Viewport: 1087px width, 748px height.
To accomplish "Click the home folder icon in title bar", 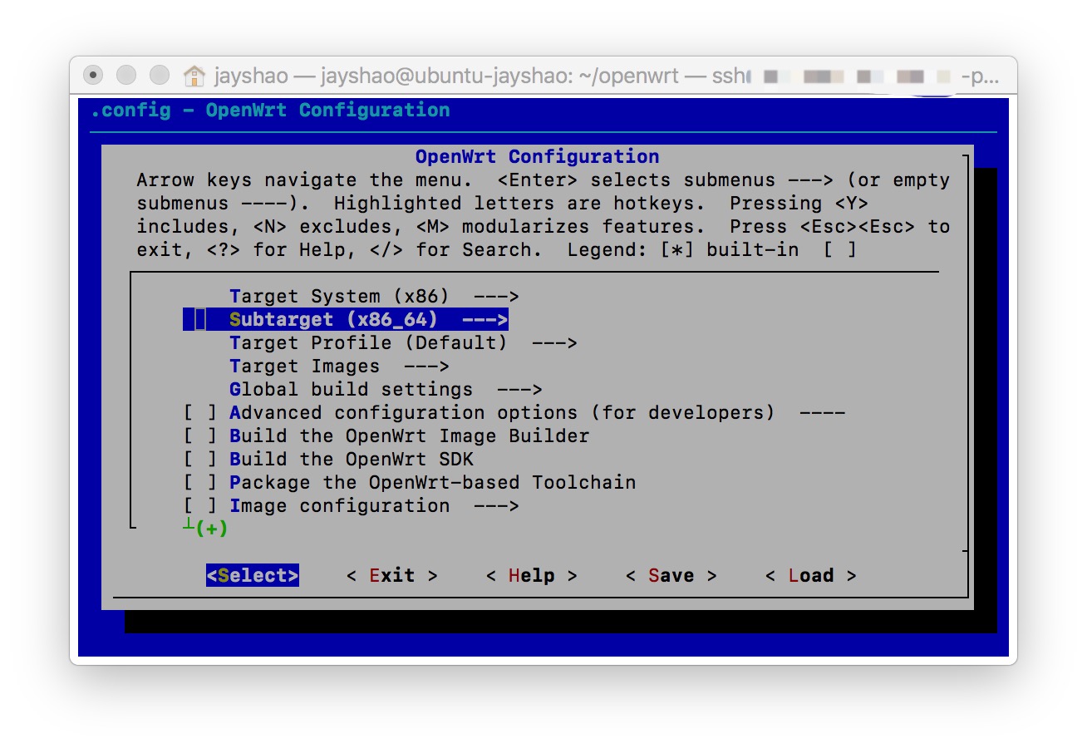I will (194, 76).
